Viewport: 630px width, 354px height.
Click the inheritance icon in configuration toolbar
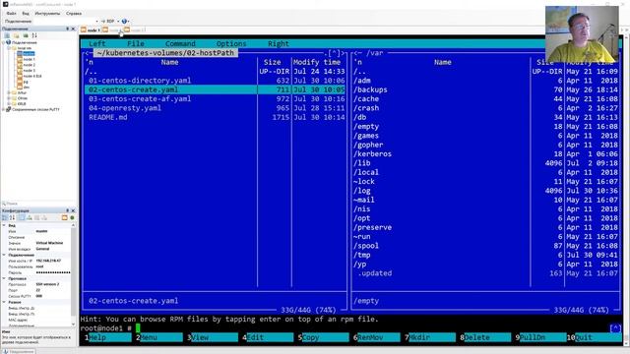[30, 217]
